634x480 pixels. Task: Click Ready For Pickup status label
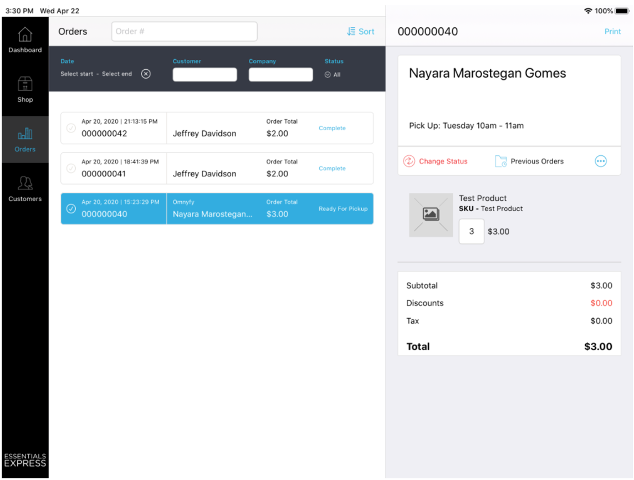click(343, 209)
